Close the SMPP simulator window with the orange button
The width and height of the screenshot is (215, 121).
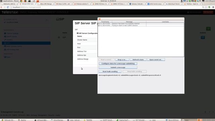(x=100, y=19)
